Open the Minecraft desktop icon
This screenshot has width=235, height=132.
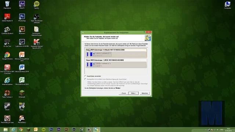22,94
